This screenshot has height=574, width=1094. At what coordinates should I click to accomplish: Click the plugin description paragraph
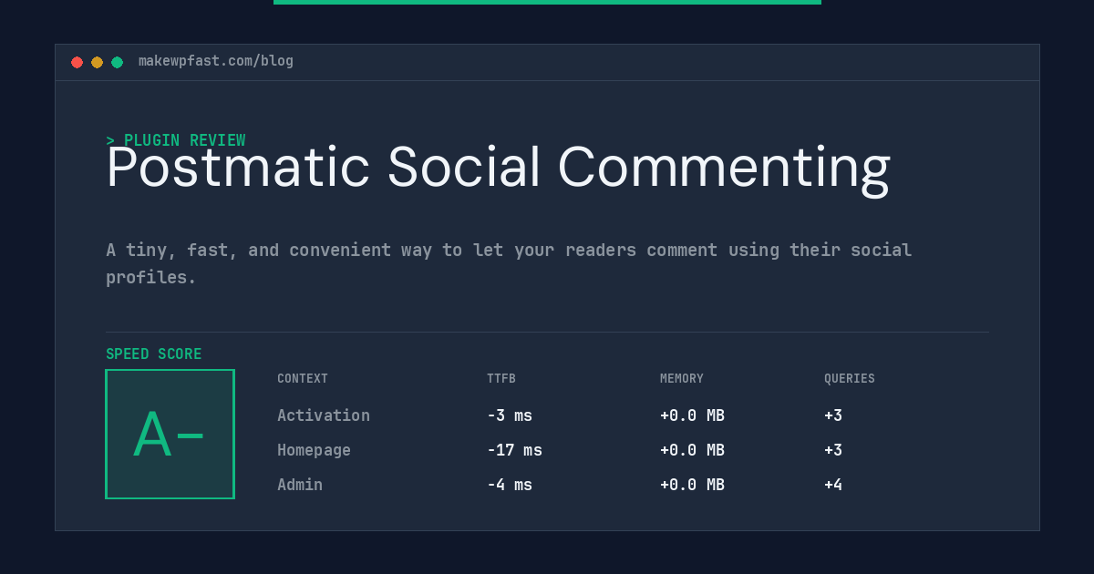pos(509,263)
